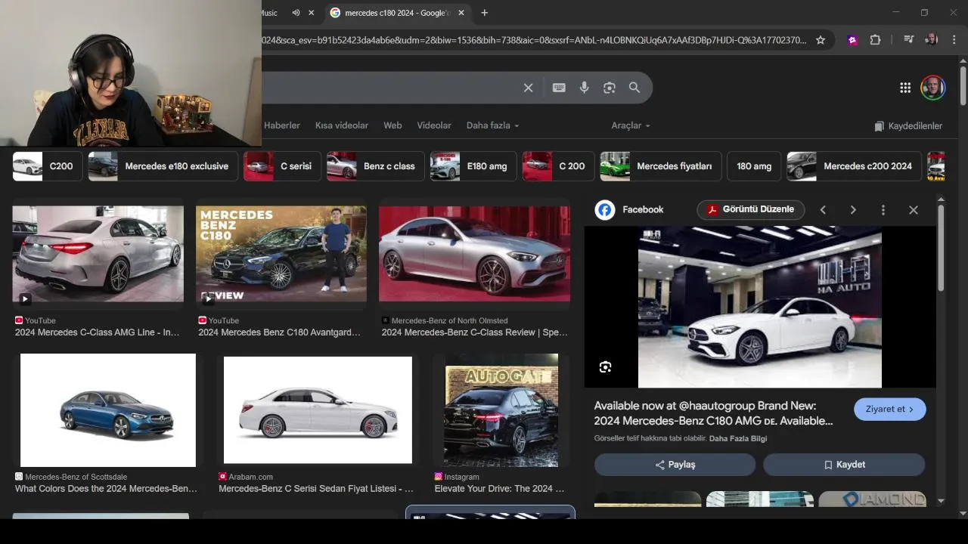Image resolution: width=968 pixels, height=544 pixels.
Task: Click Facebook source icon in preview
Action: tap(605, 210)
